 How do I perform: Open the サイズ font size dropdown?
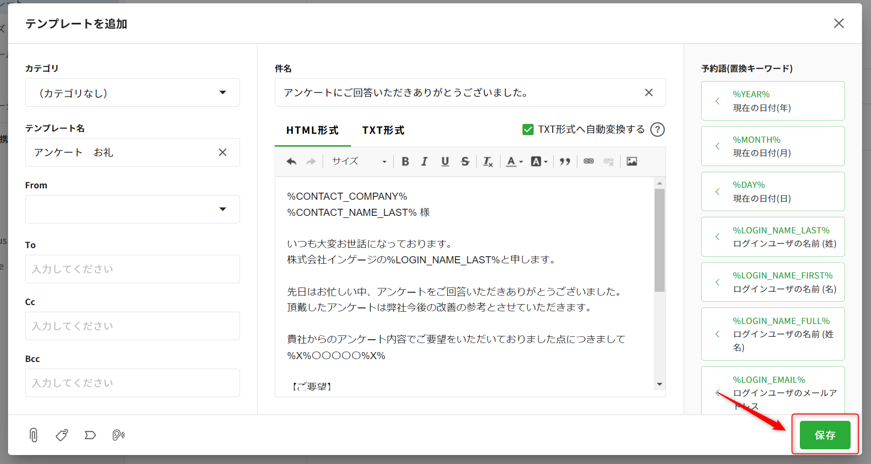point(359,161)
